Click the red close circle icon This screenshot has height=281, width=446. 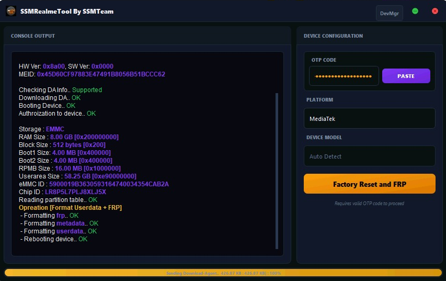(x=435, y=11)
